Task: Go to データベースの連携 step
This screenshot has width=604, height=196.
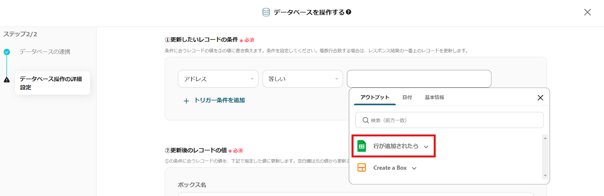Action: 45,52
